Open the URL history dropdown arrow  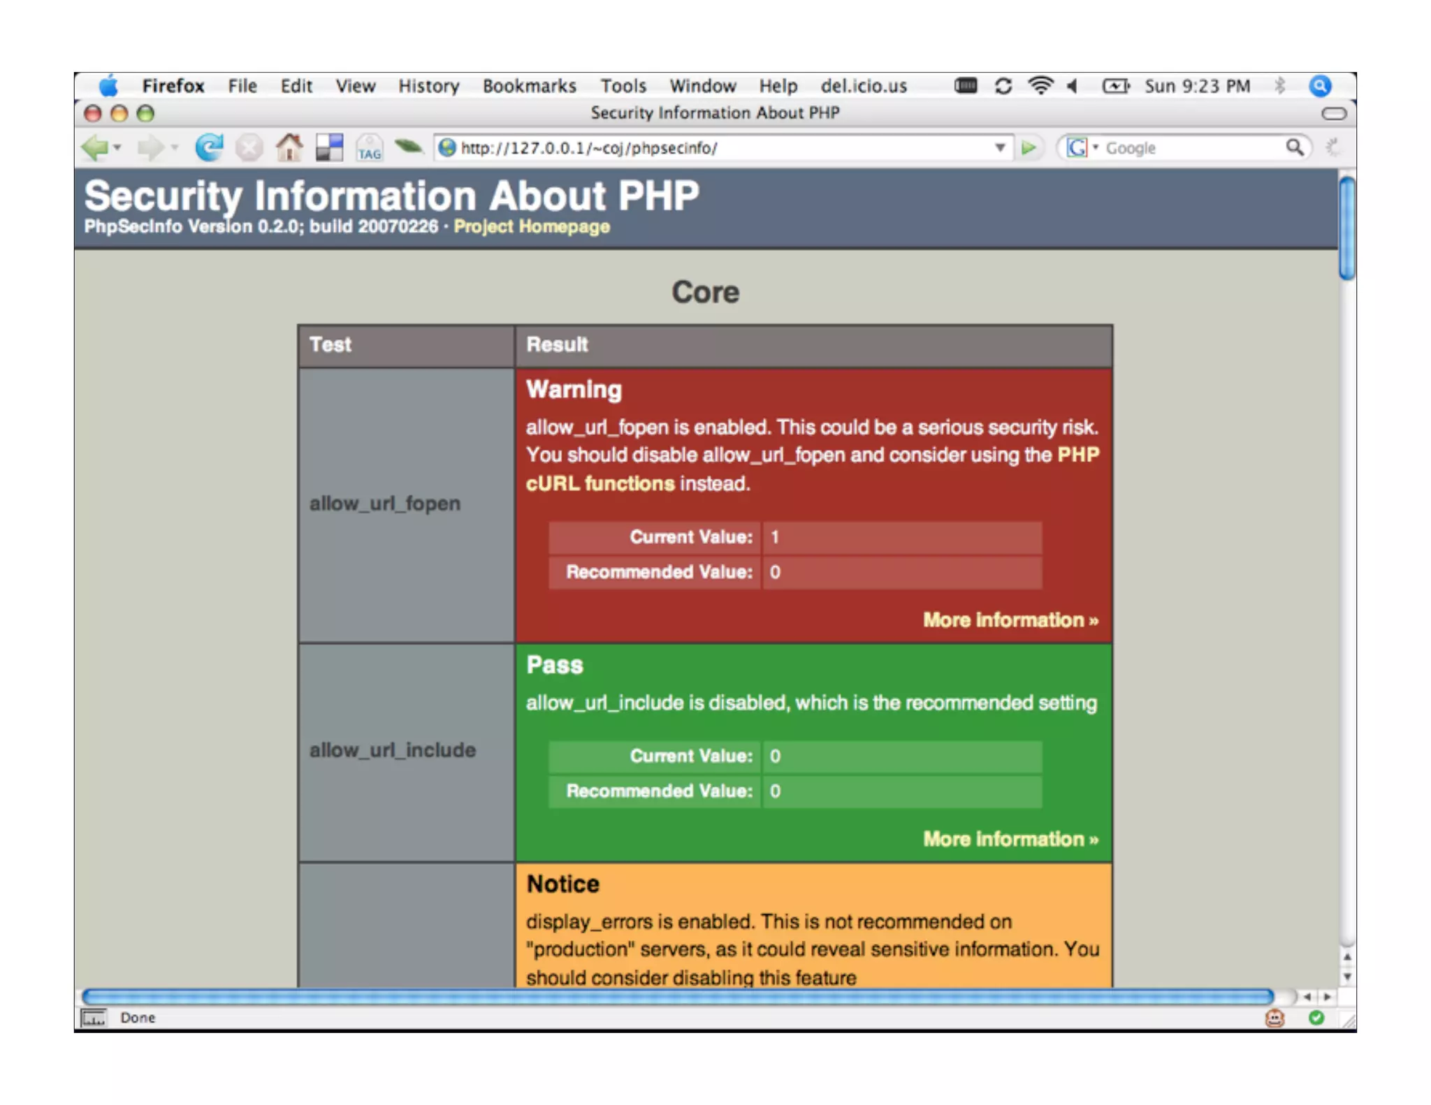pyautogui.click(x=1000, y=148)
